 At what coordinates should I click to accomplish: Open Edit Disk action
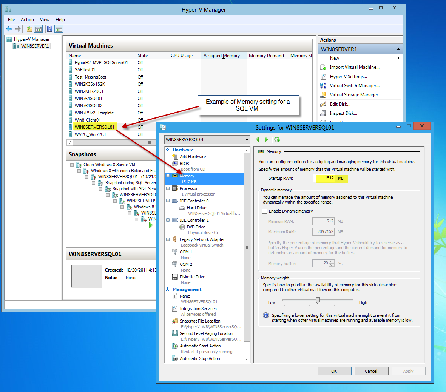point(340,104)
